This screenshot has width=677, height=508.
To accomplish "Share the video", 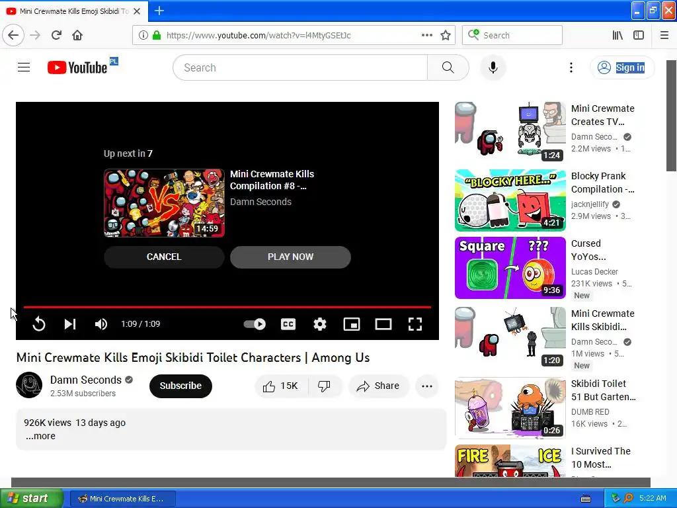I will 378,386.
